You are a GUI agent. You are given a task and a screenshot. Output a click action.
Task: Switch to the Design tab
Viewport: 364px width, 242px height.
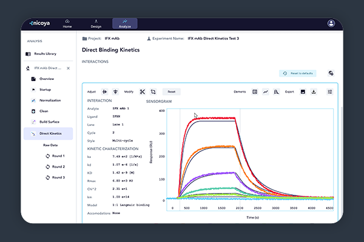(x=96, y=24)
